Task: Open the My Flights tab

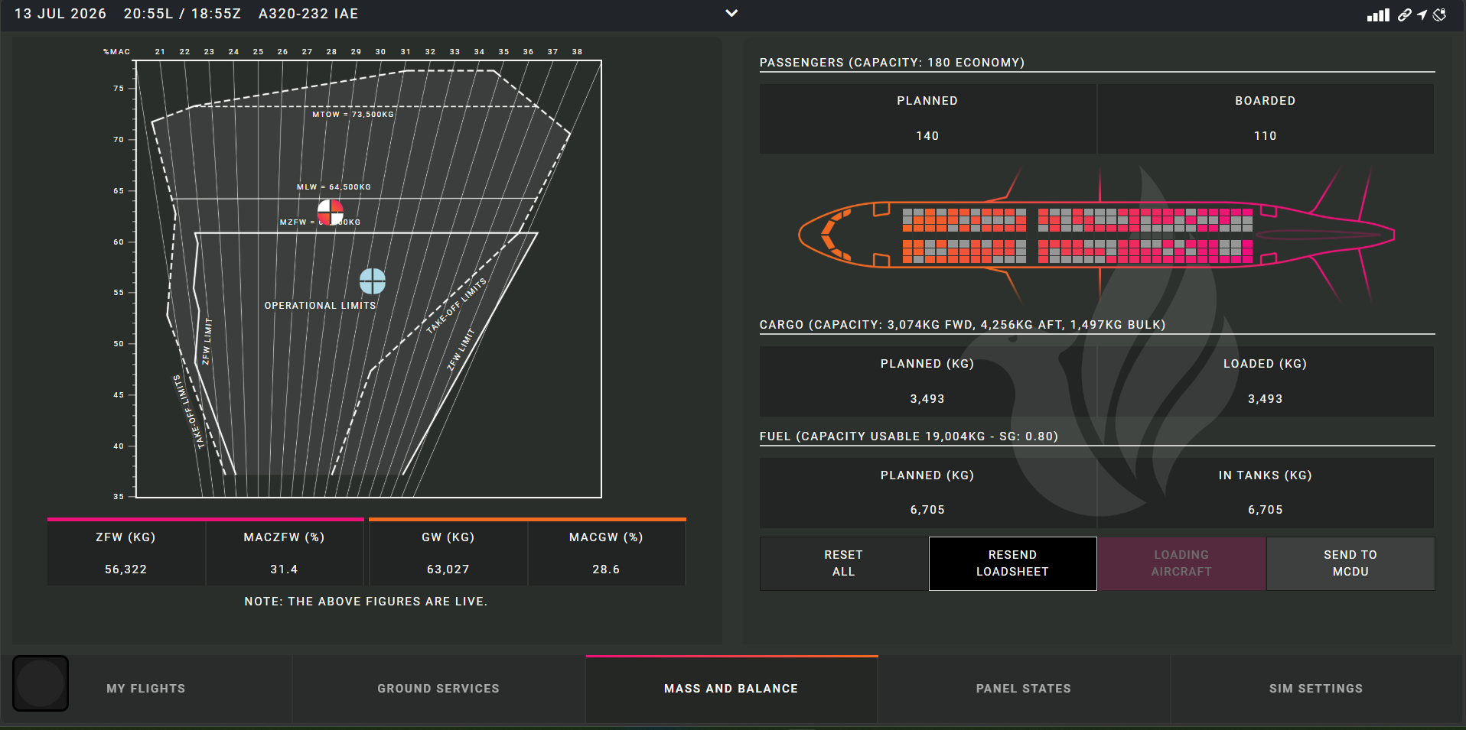Action: 146,689
